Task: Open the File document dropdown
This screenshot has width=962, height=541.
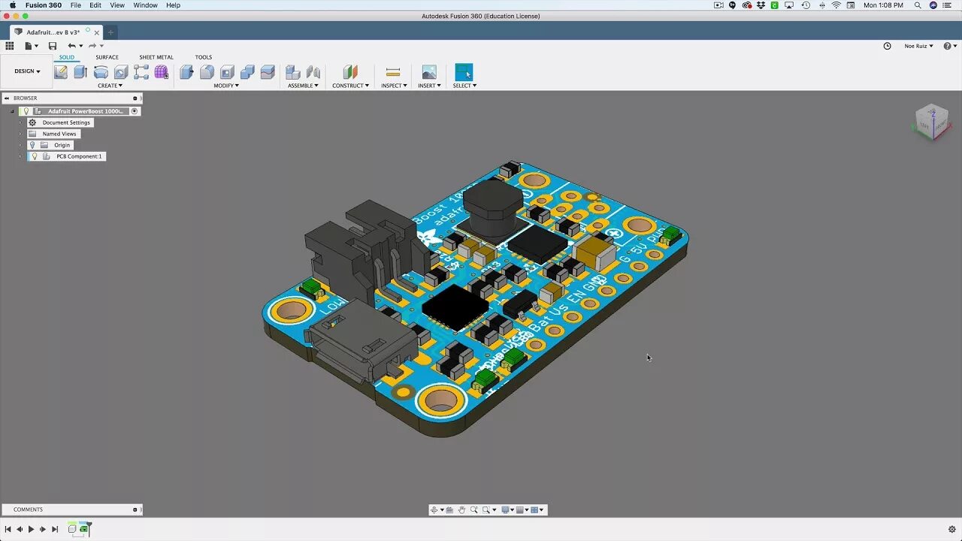Action: 31,46
